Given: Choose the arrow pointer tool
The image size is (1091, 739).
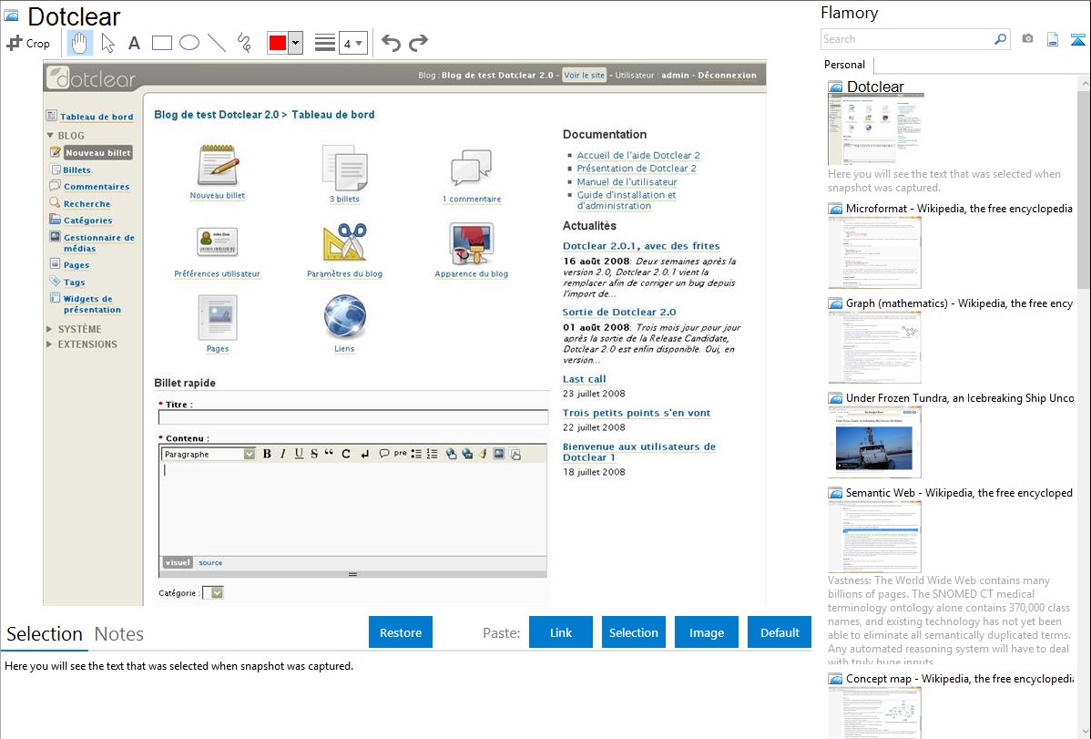Looking at the screenshot, I should tap(107, 43).
